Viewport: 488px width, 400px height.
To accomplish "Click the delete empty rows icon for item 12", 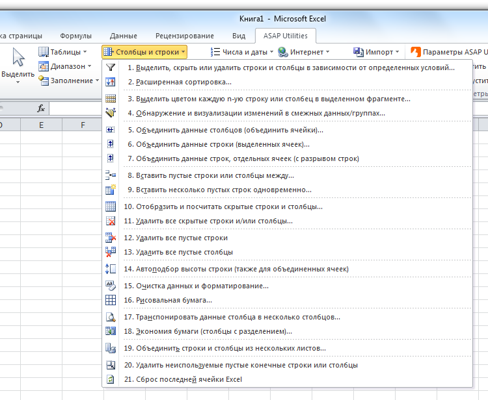I will pyautogui.click(x=111, y=238).
